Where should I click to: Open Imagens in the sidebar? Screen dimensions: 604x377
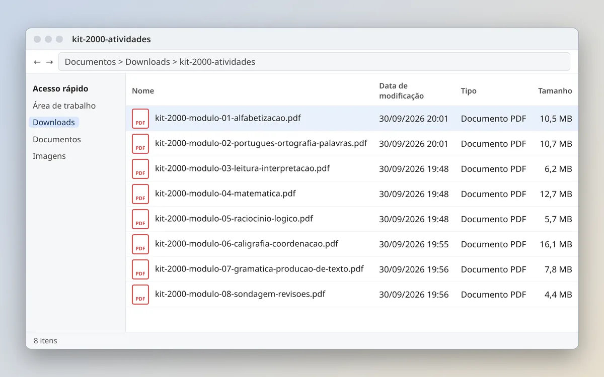49,156
